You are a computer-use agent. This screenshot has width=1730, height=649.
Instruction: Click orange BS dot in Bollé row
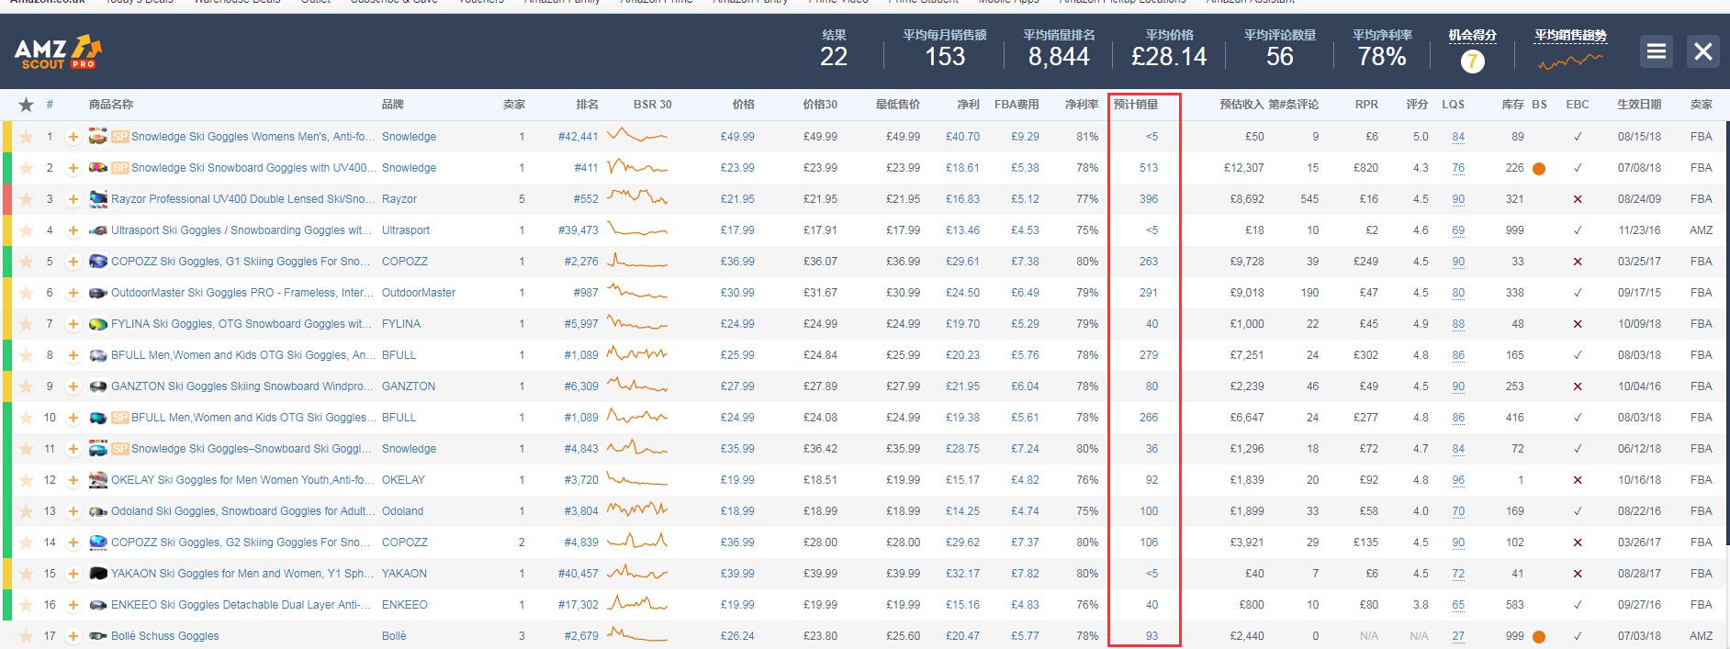(x=1539, y=637)
